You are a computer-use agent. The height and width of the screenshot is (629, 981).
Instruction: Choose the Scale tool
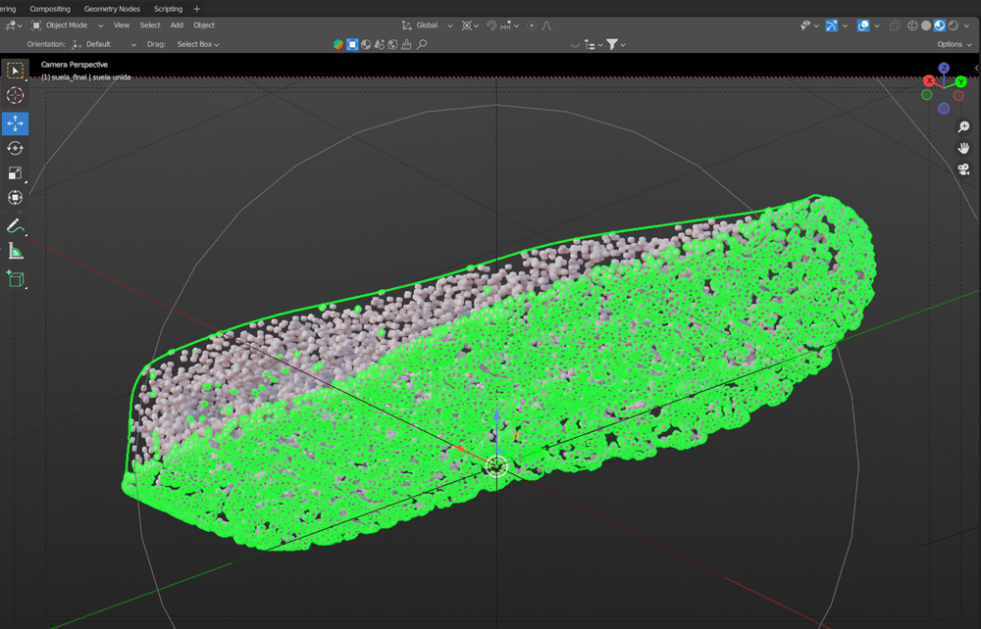click(x=15, y=173)
